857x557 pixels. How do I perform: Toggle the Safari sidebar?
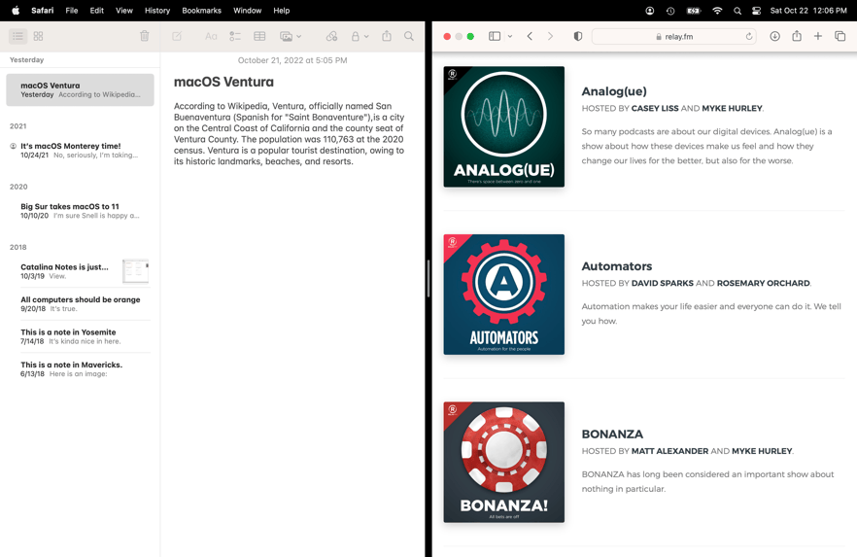495,36
